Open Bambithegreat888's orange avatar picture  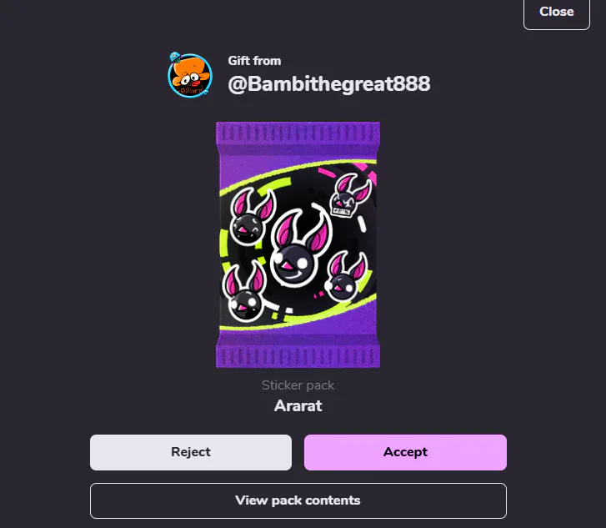tap(190, 75)
